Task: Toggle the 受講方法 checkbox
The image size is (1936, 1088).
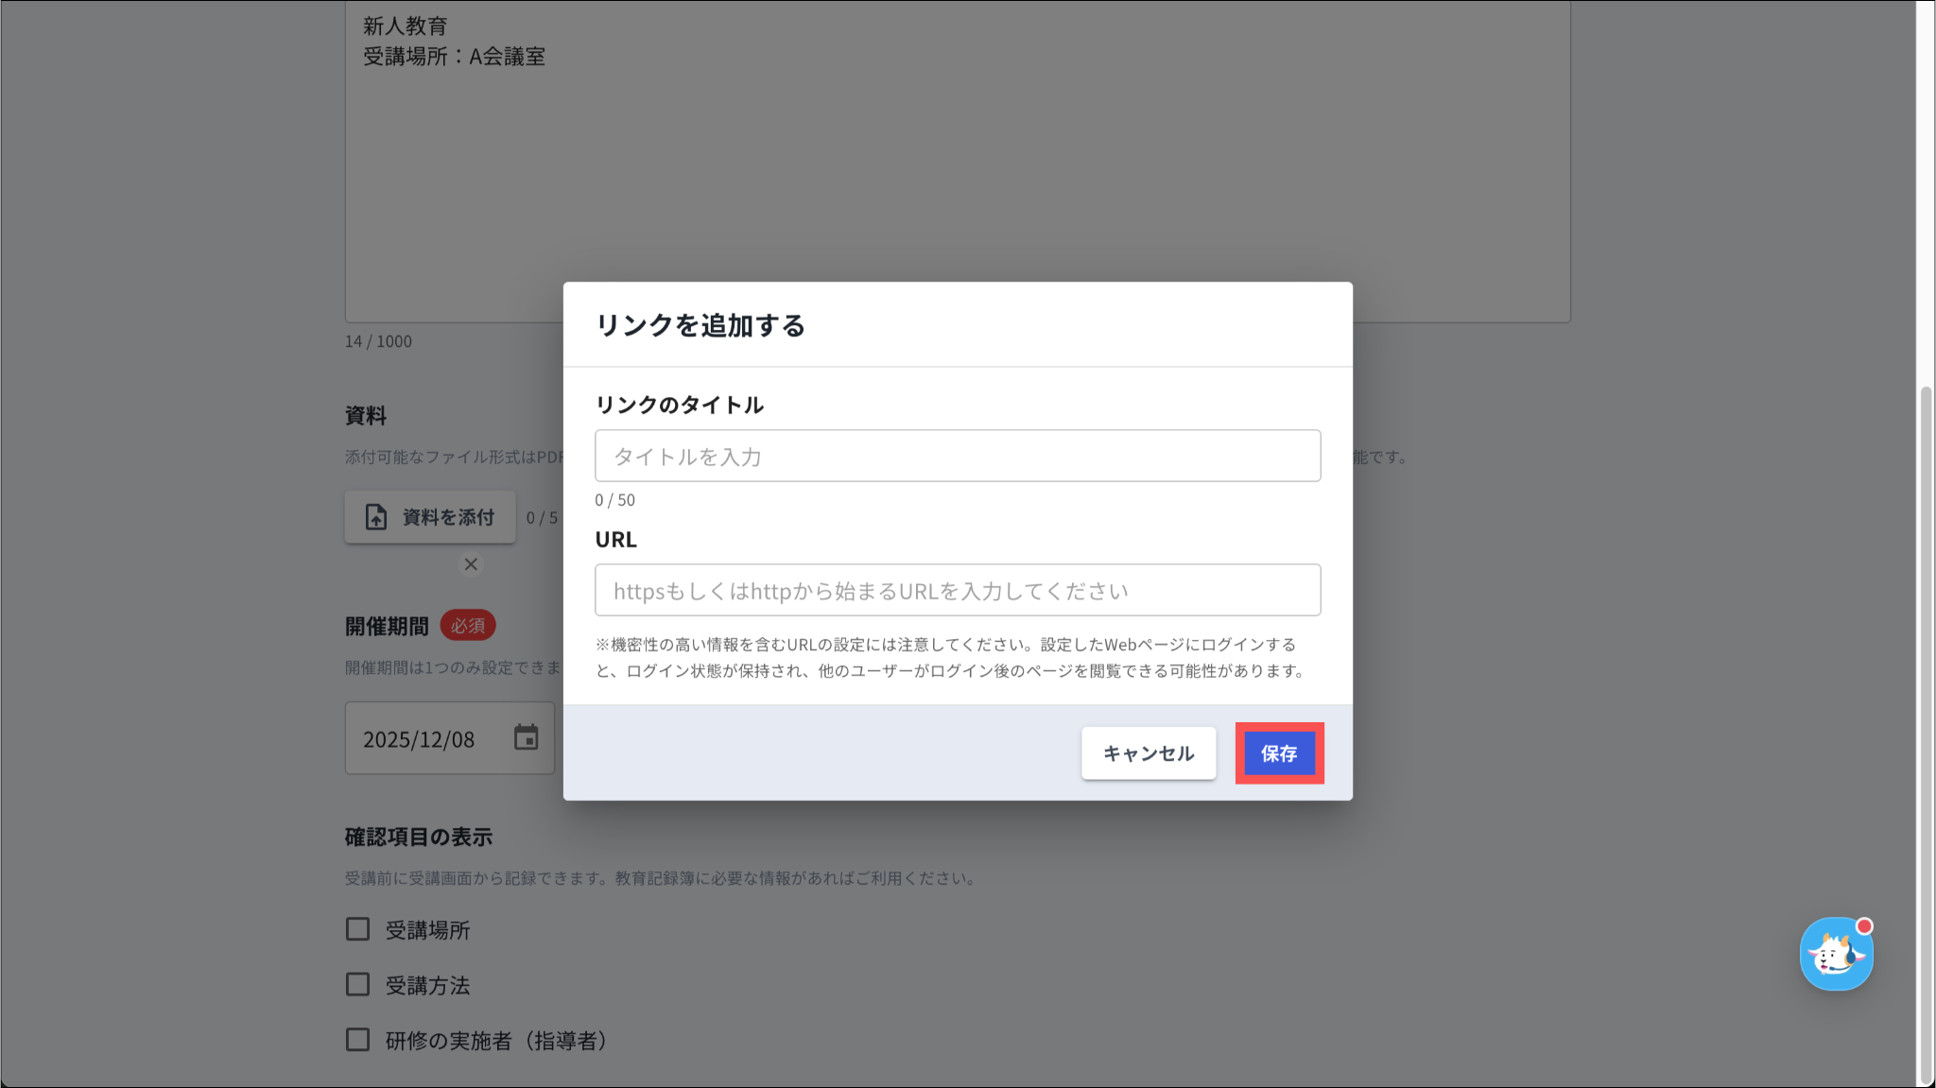Action: 357,985
